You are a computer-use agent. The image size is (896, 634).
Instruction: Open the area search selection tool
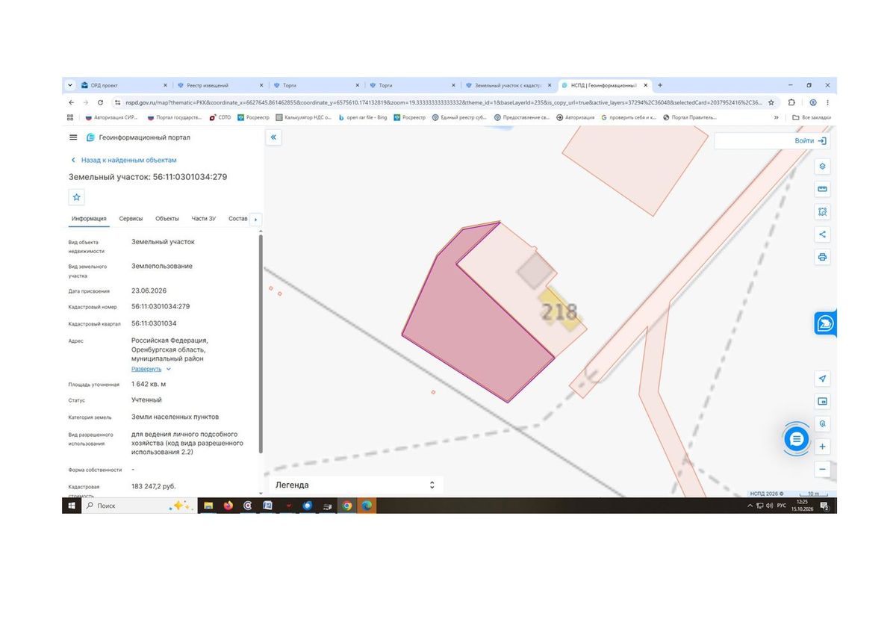pyautogui.click(x=822, y=212)
